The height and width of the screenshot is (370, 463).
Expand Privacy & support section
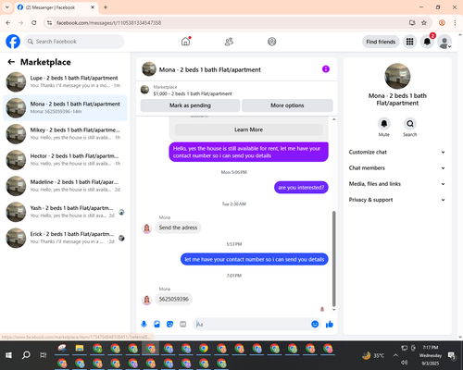[x=397, y=200]
